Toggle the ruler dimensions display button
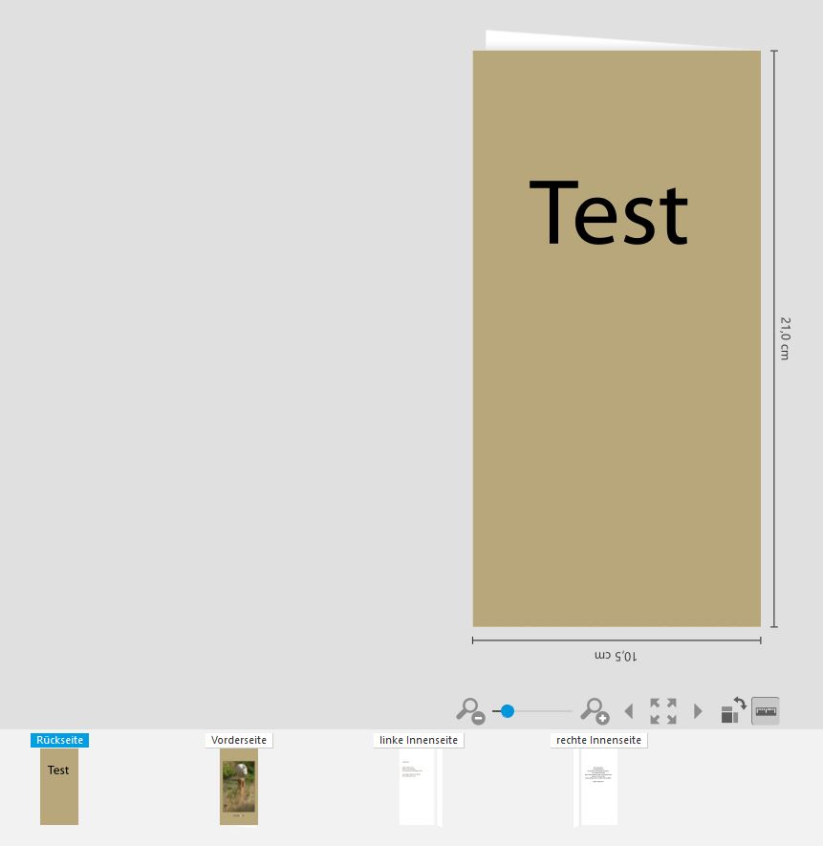Image resolution: width=823 pixels, height=846 pixels. [766, 711]
